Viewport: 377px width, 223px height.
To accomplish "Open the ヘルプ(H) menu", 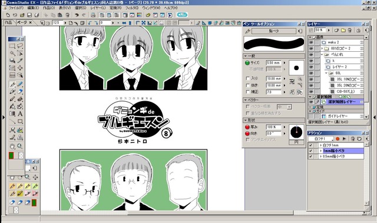I will pyautogui.click(x=171, y=8).
